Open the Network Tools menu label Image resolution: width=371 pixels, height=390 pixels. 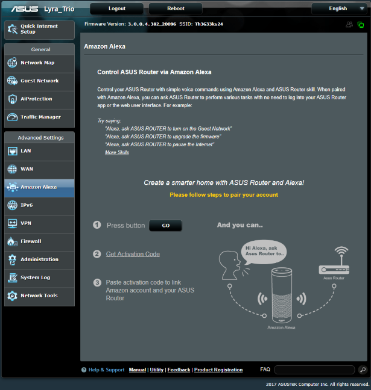tap(39, 296)
